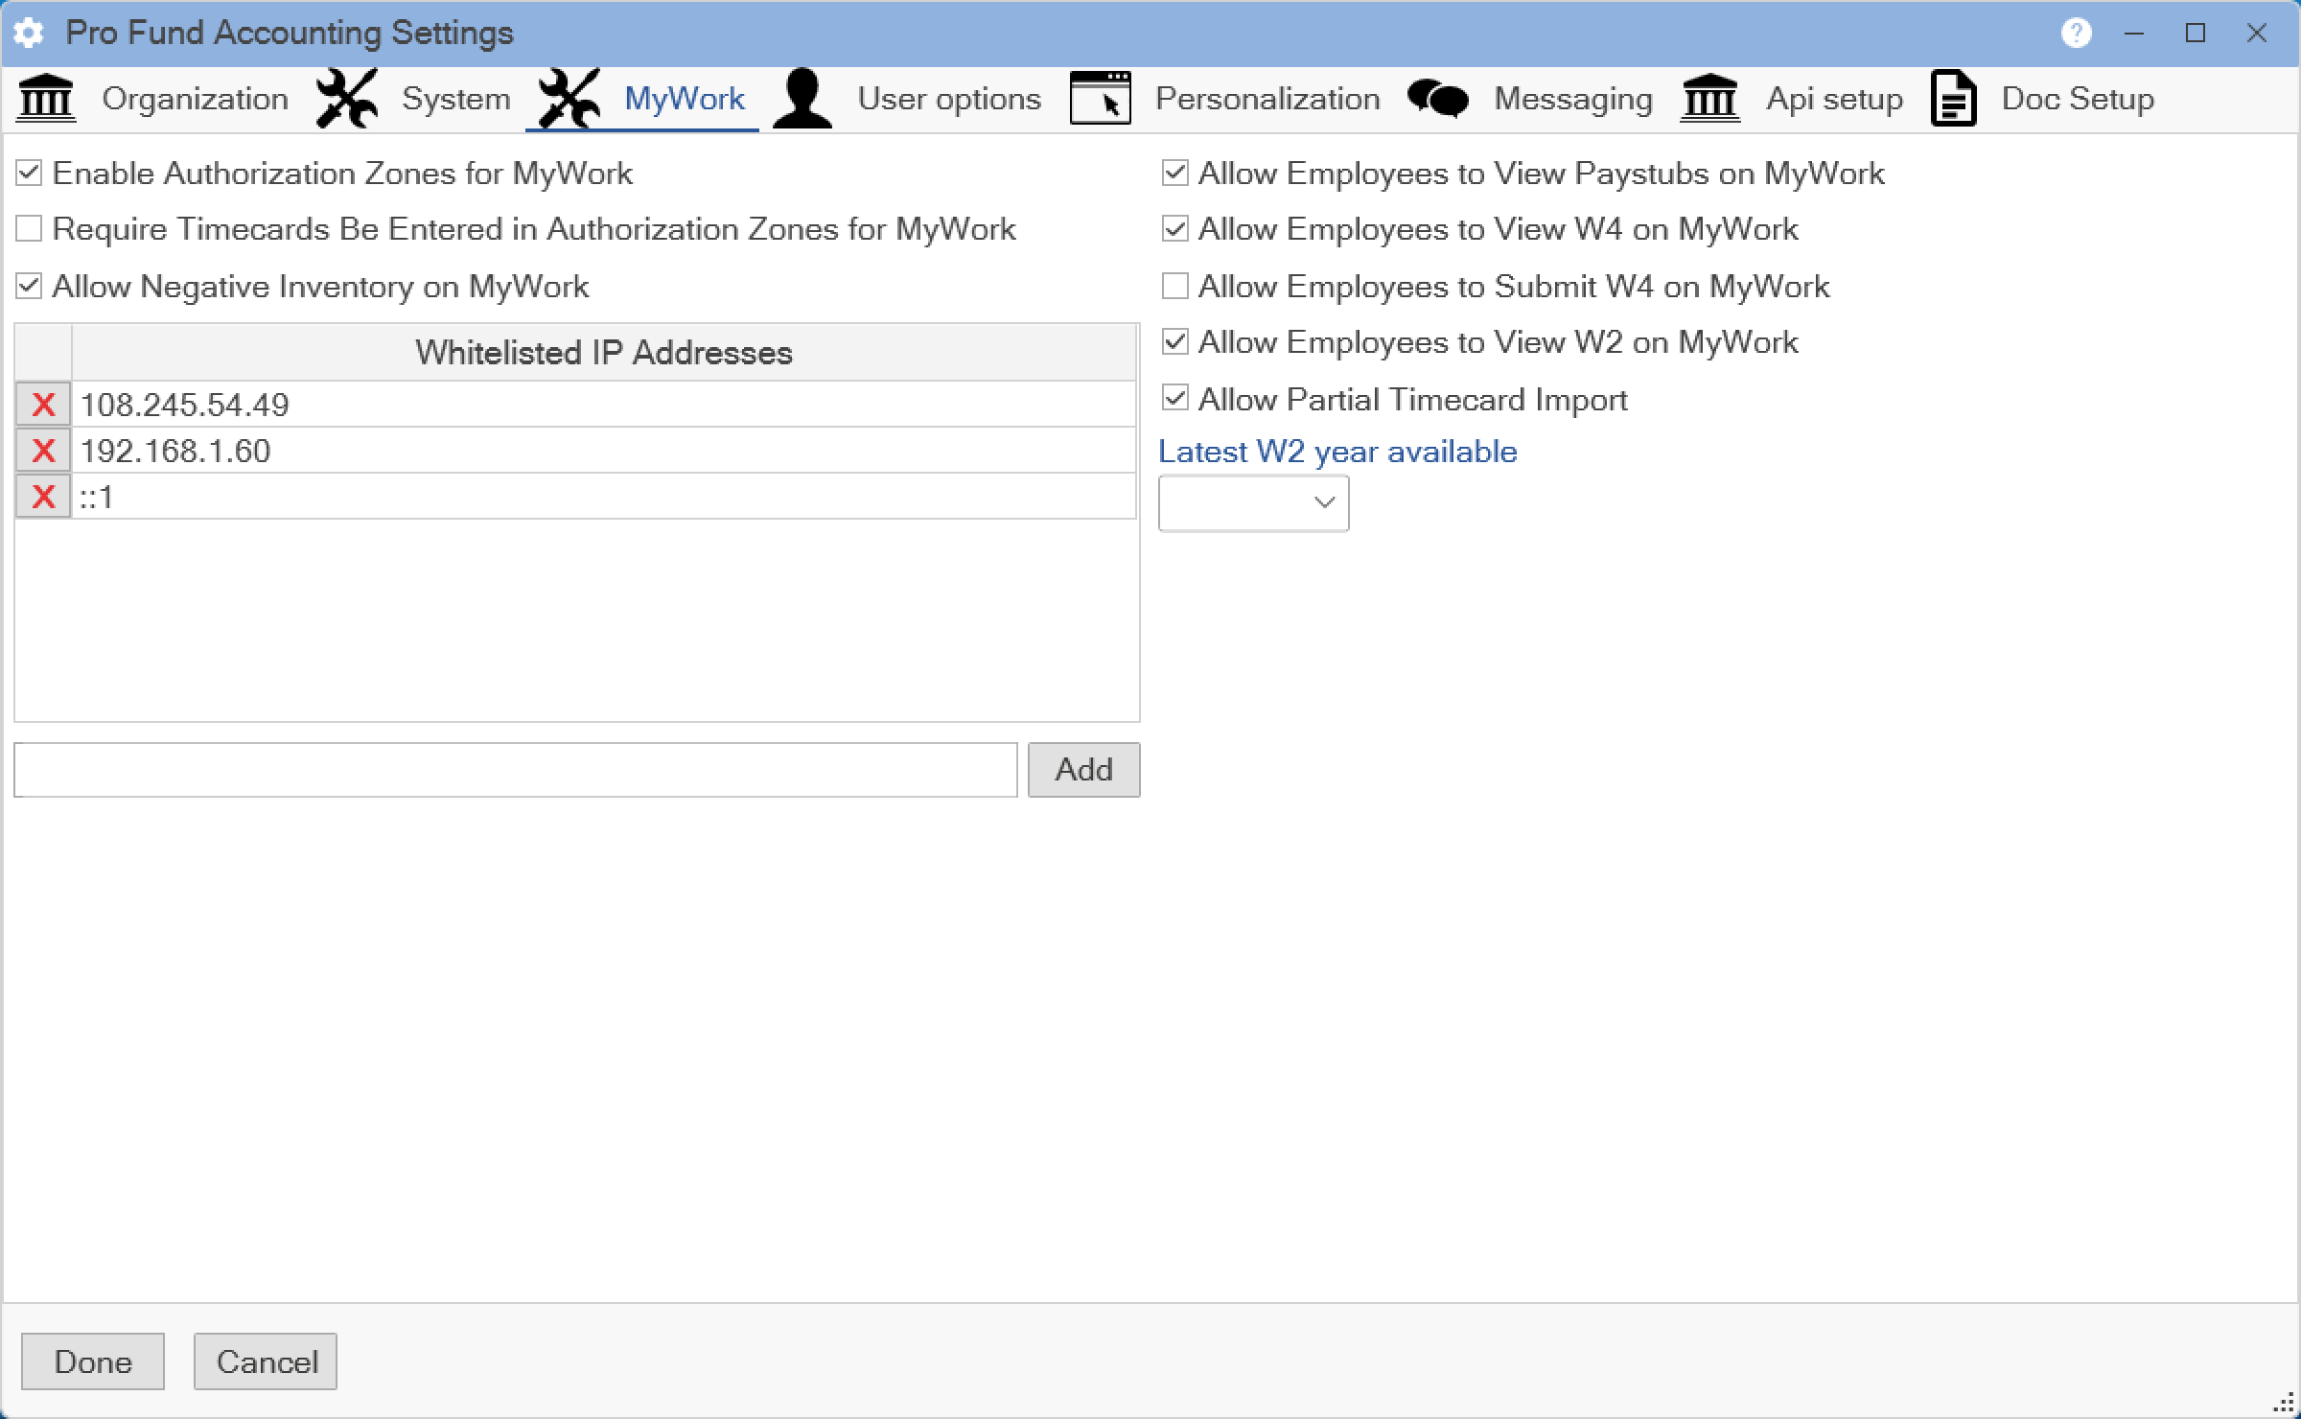The height and width of the screenshot is (1419, 2301).
Task: Click the Done button
Action: 93,1361
